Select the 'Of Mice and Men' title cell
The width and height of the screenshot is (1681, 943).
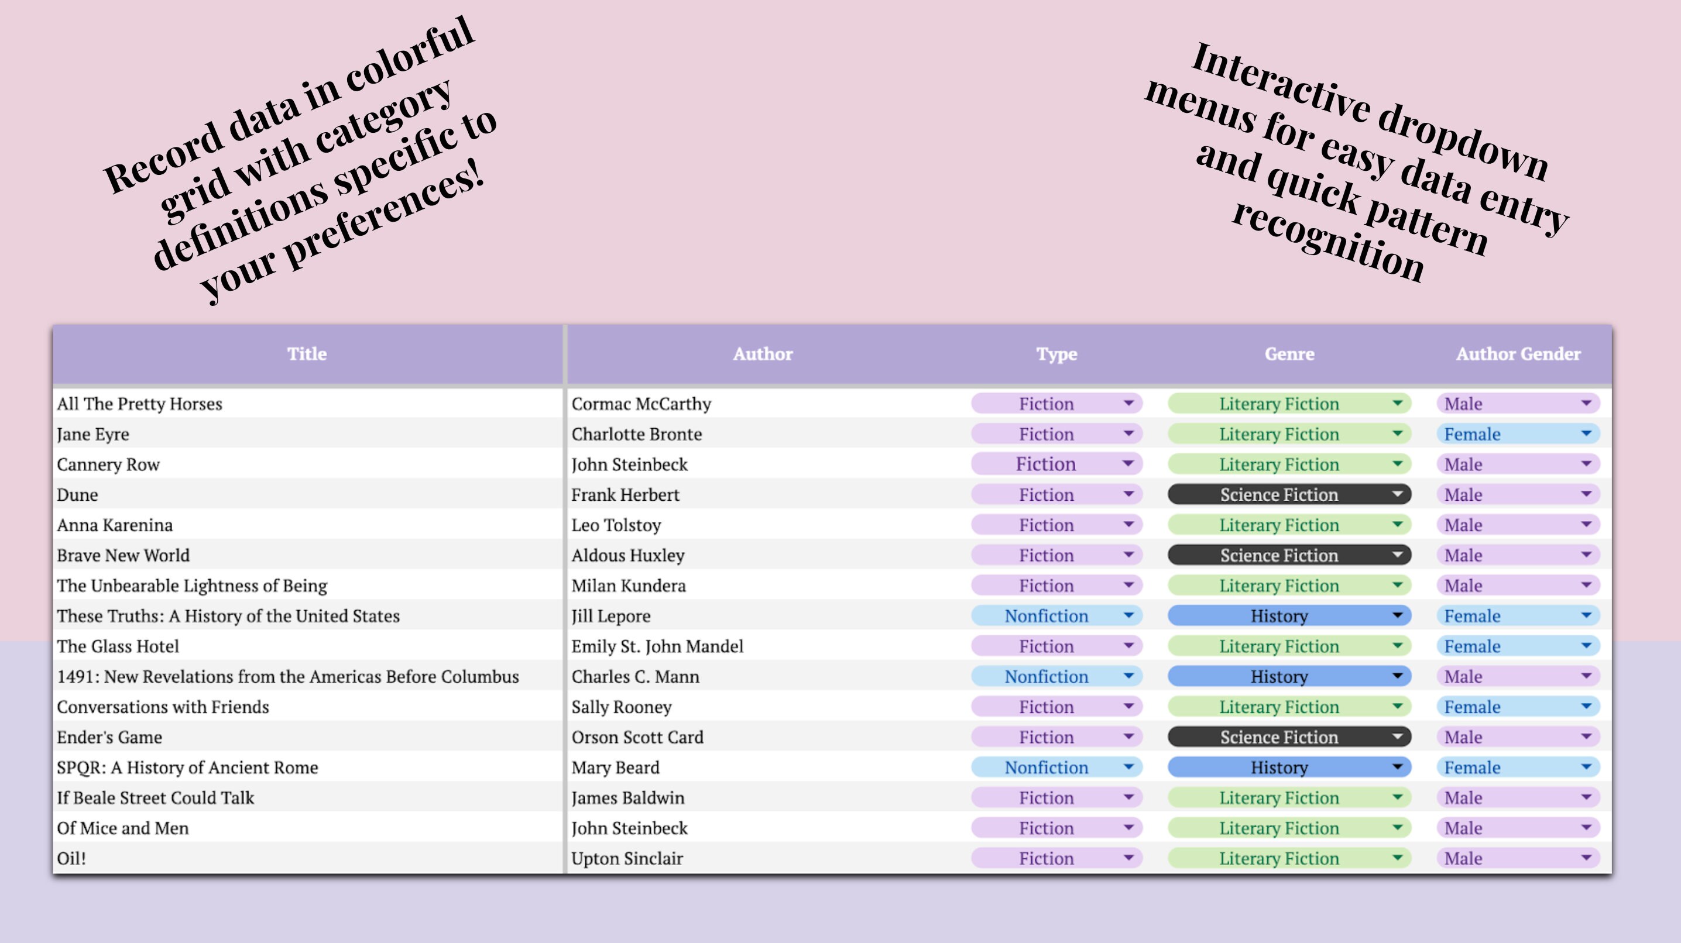[307, 828]
